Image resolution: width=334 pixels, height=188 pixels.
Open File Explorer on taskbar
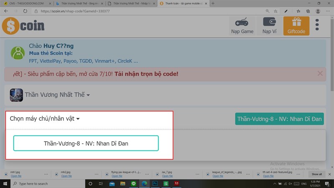click(123, 183)
